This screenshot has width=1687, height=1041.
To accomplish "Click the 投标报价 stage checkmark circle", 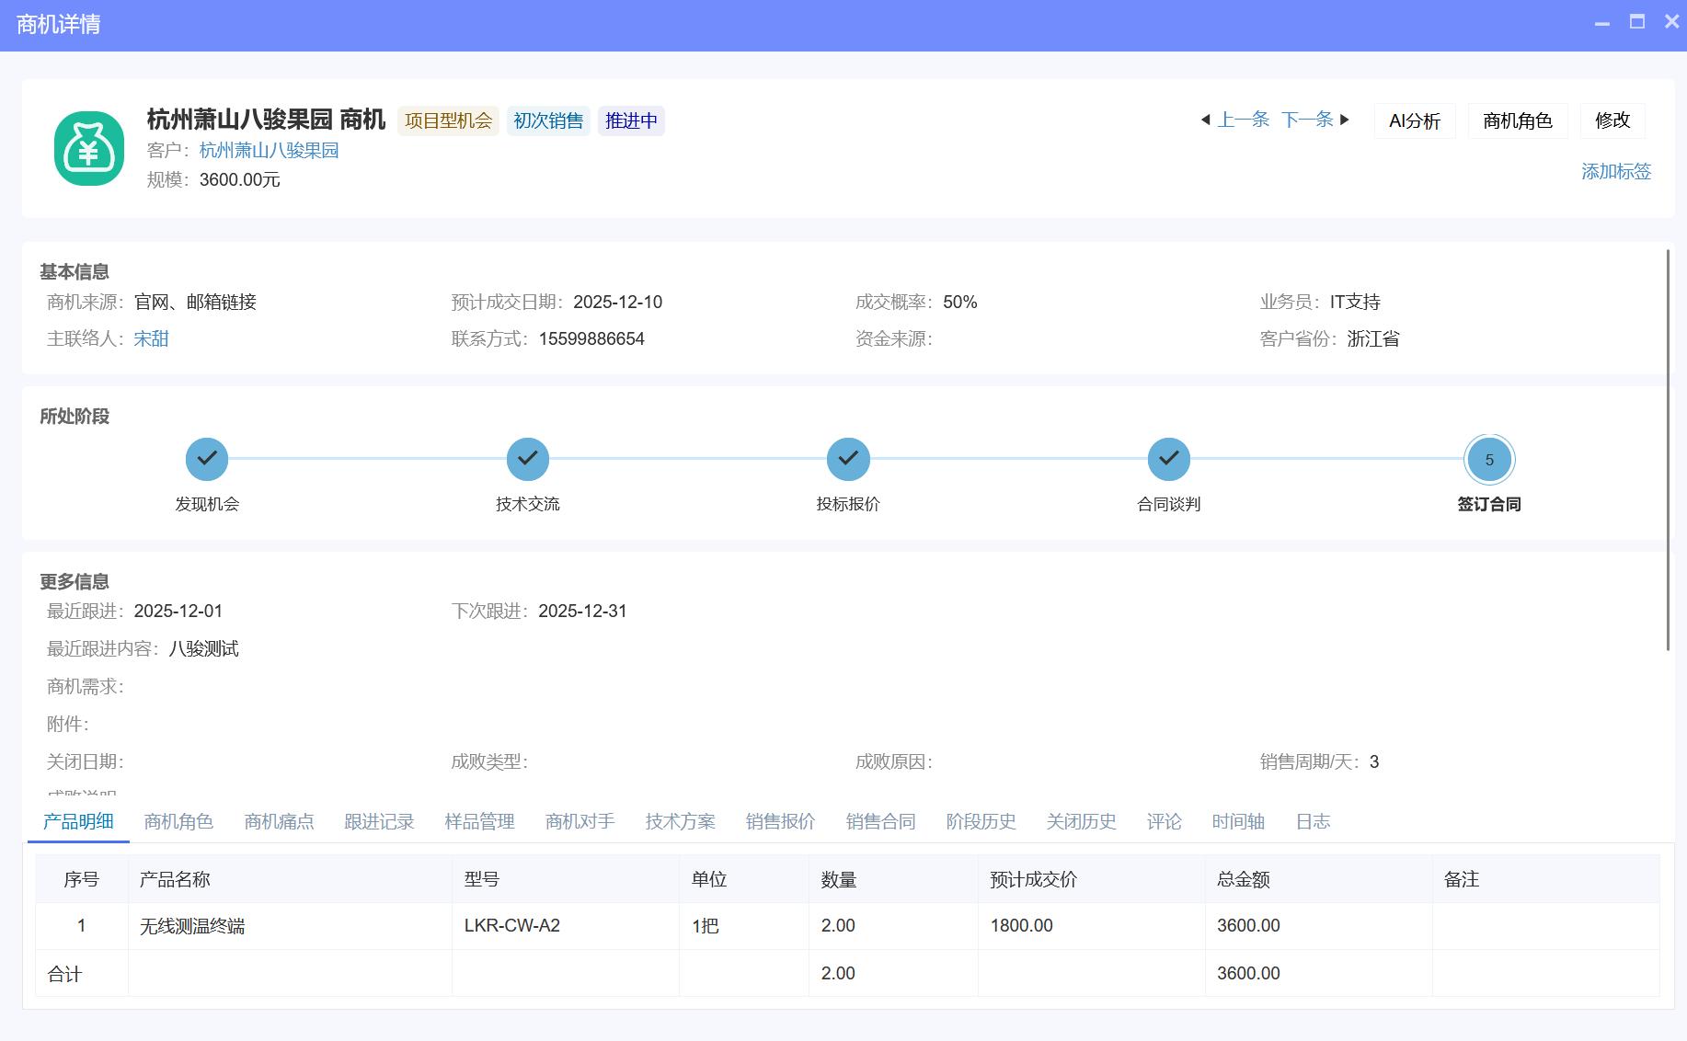I will click(x=848, y=459).
